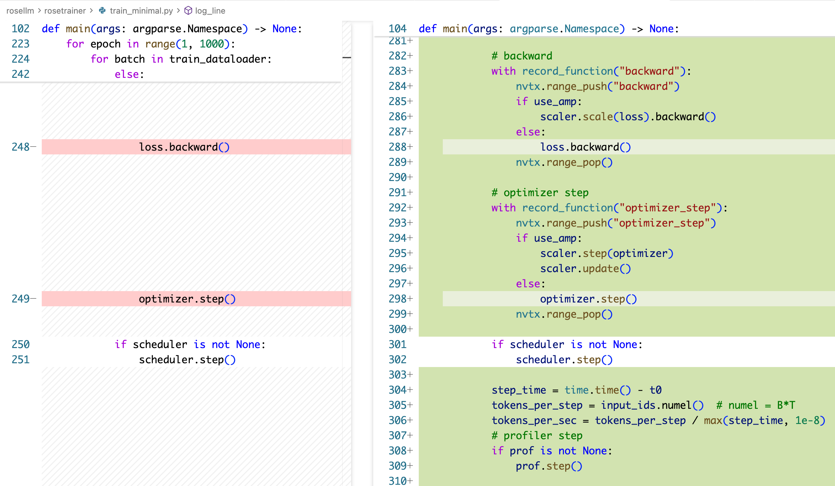Click the plus marker beside line 298
Screen dimensions: 835x486
point(410,299)
